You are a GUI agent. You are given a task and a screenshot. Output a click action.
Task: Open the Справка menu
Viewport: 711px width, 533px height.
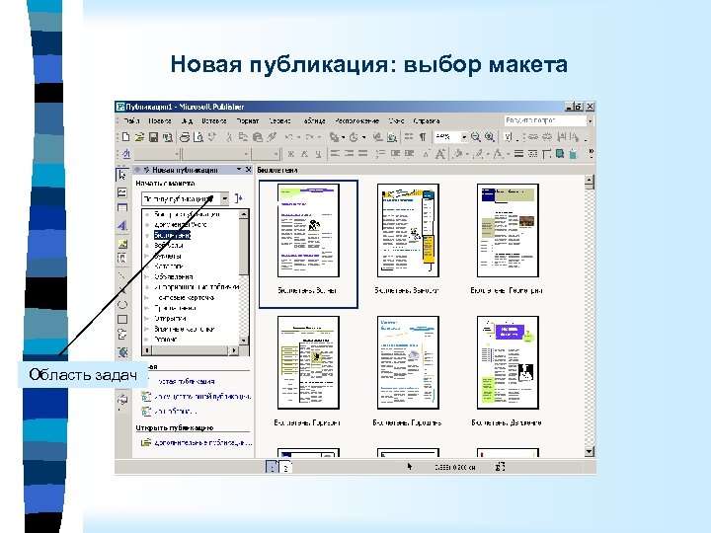point(427,121)
